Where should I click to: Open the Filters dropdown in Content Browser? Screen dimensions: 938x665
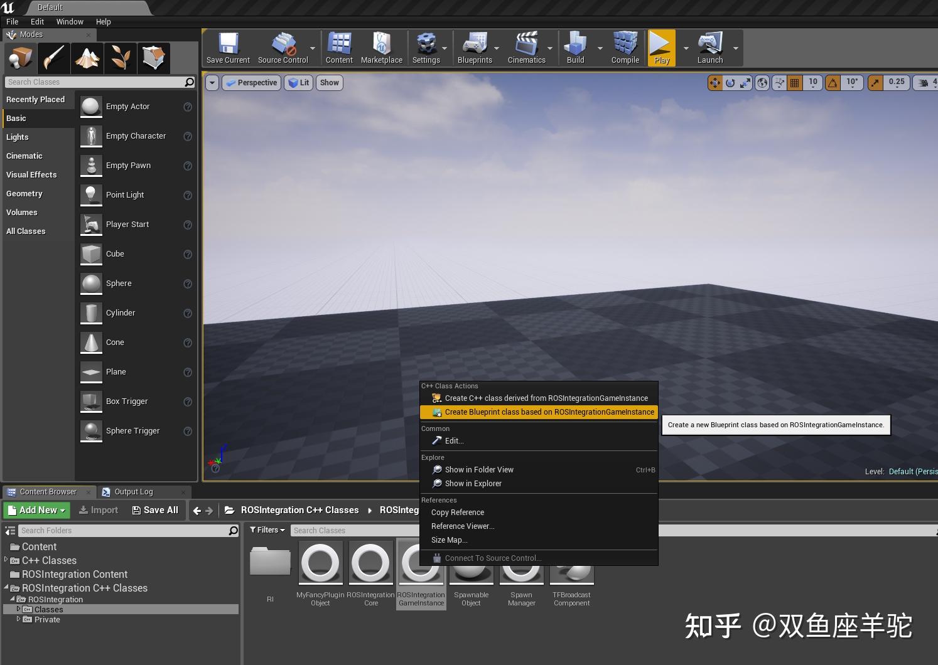267,530
